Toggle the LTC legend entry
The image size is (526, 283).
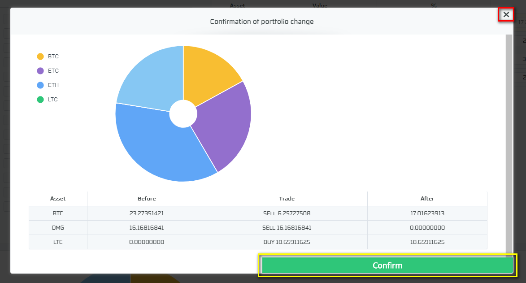click(47, 100)
